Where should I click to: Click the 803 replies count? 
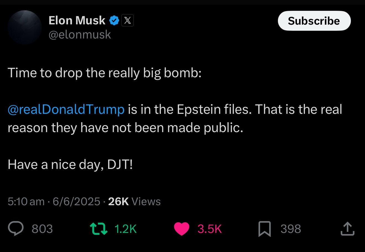click(x=42, y=229)
